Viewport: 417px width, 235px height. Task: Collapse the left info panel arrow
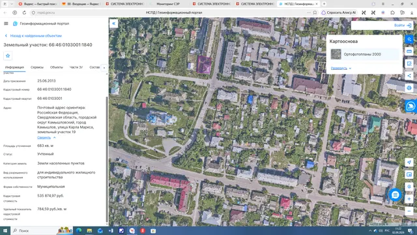tap(113, 23)
